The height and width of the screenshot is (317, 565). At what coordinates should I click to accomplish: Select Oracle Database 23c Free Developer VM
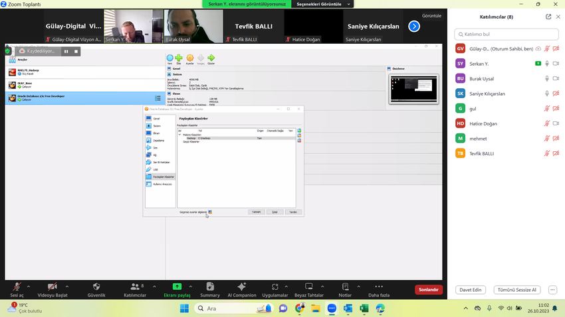tap(85, 97)
